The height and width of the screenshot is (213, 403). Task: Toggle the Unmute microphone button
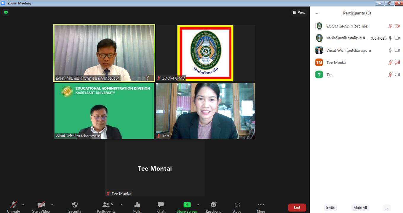(x=14, y=205)
